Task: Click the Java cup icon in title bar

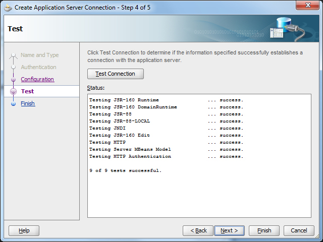Action: (x=8, y=8)
